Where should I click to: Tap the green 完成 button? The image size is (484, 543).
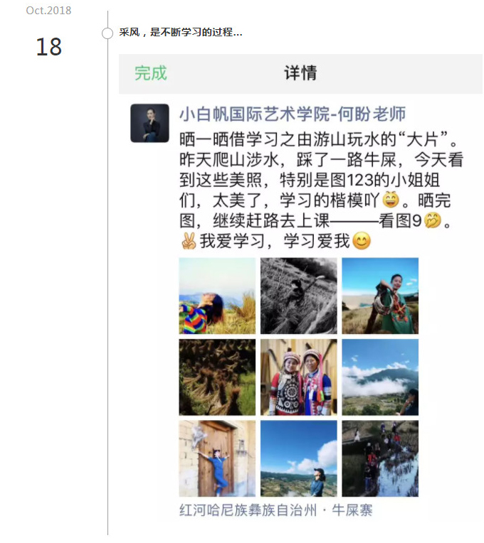[x=151, y=73]
